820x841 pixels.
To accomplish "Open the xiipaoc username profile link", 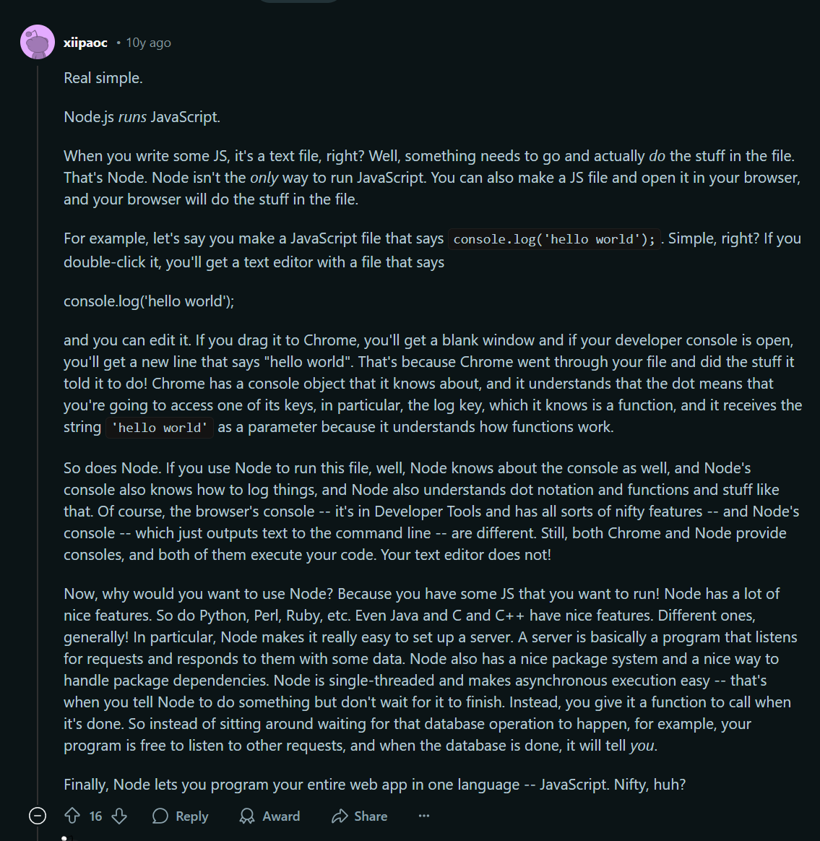I will coord(85,43).
